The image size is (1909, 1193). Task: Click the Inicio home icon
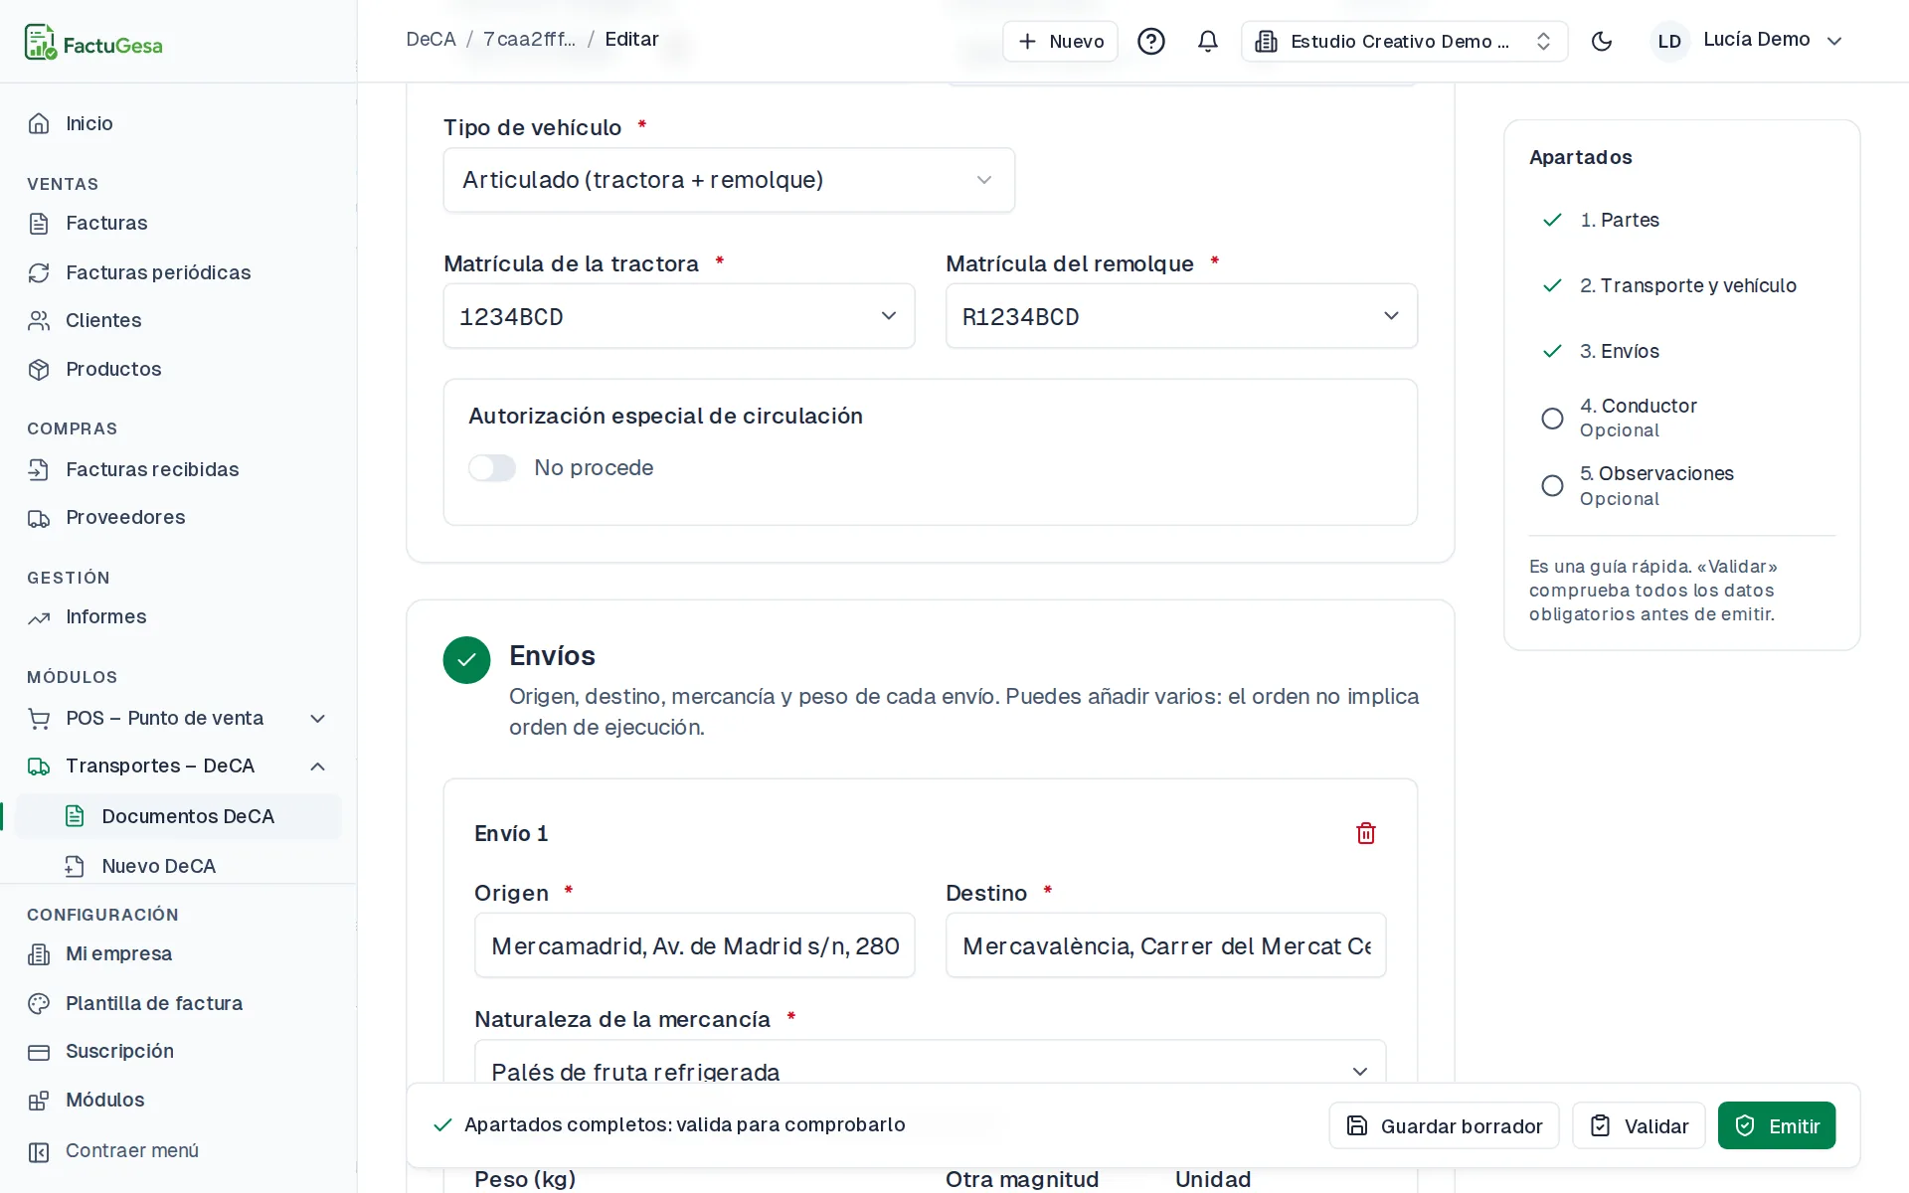pos(39,123)
